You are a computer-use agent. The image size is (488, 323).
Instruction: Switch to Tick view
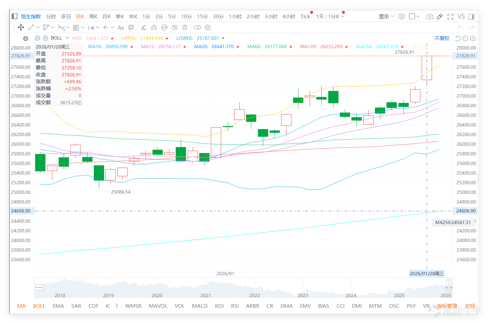click(305, 16)
